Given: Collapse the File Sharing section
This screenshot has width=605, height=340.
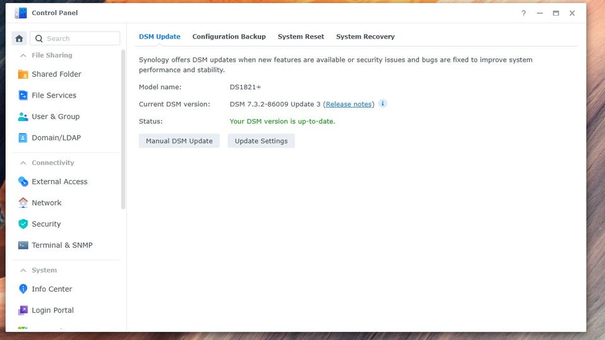Looking at the screenshot, I should (x=23, y=55).
